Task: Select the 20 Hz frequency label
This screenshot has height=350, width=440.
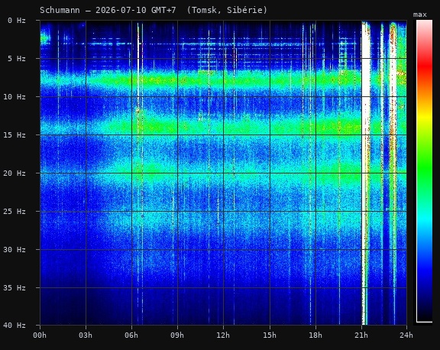Action: 15,173
